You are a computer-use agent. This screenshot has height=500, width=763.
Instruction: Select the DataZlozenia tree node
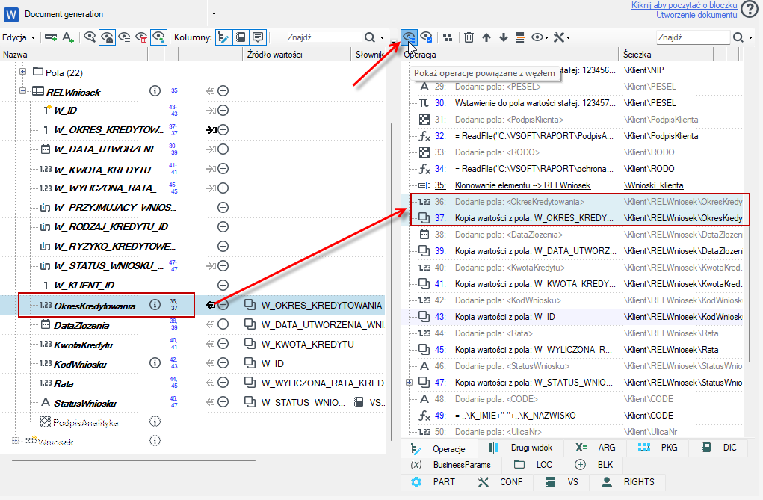[81, 325]
